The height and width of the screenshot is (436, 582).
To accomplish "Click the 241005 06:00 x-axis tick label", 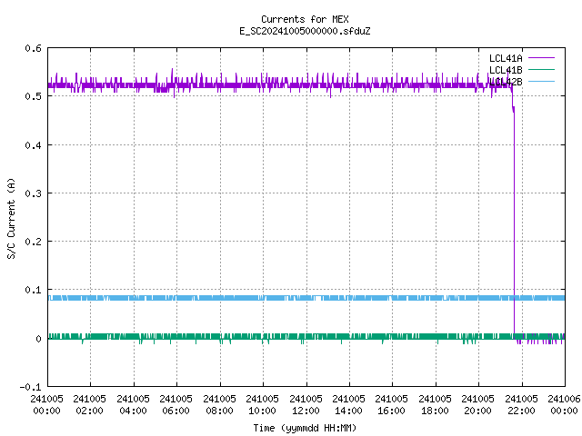I will (x=176, y=405).
